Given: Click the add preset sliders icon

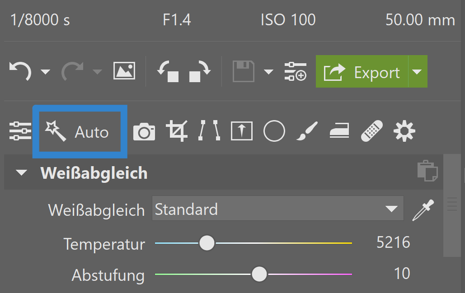Looking at the screenshot, I should [295, 71].
